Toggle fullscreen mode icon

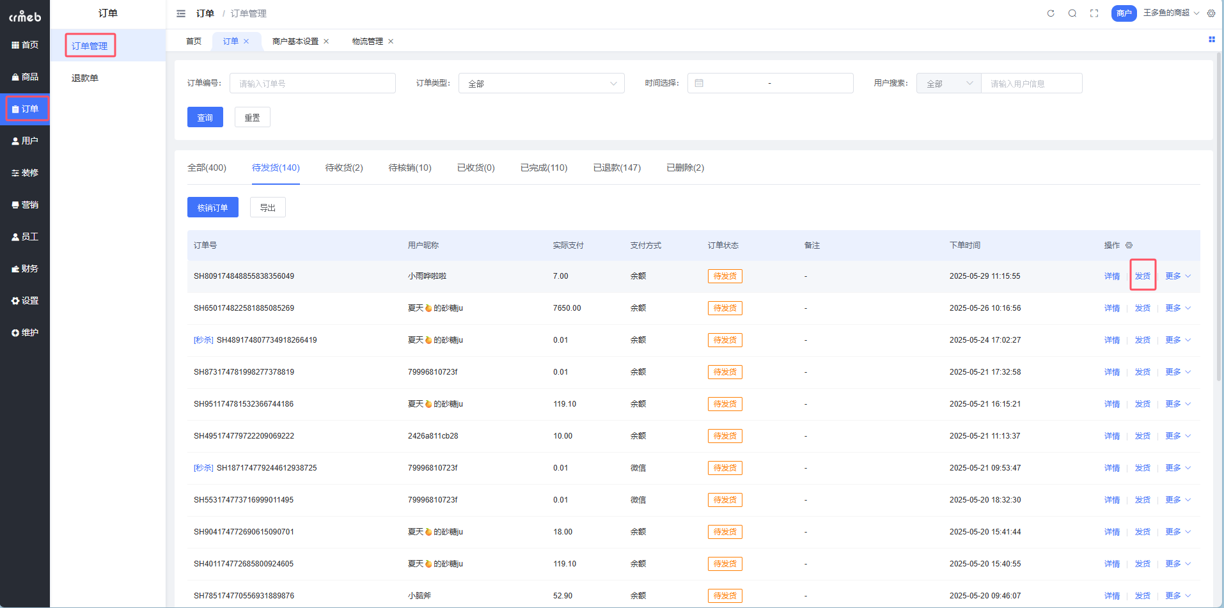click(1094, 13)
